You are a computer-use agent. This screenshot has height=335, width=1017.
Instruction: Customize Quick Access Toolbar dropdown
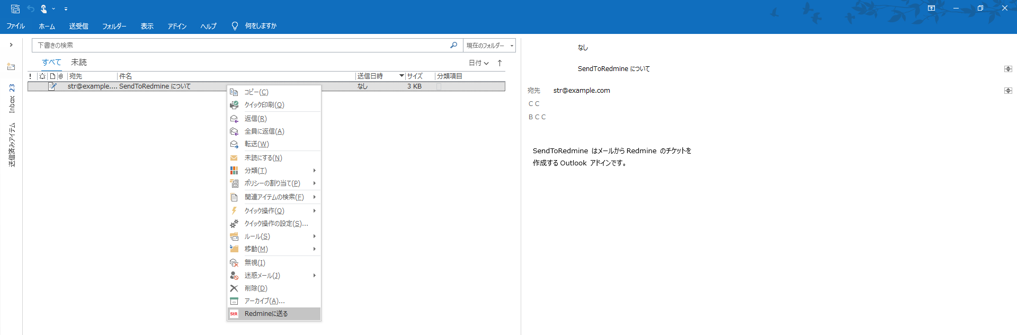pyautogui.click(x=66, y=9)
